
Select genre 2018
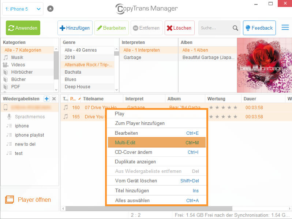[88, 57]
